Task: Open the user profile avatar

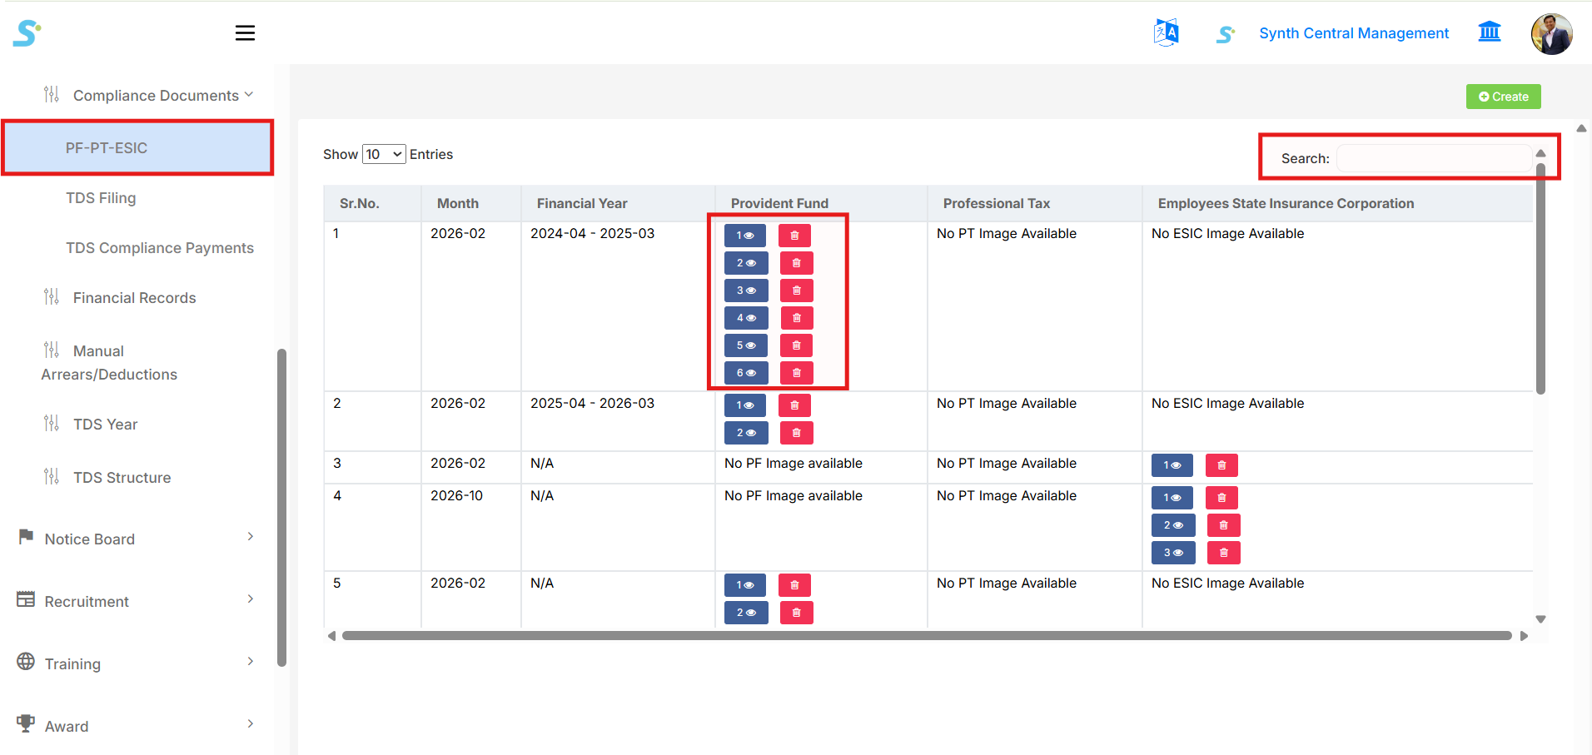Action: tap(1551, 34)
